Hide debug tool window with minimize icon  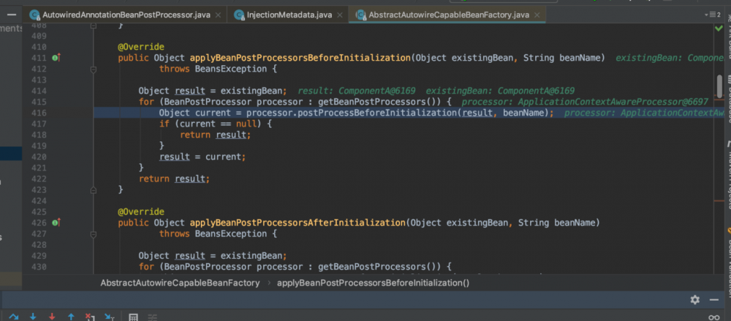point(713,300)
